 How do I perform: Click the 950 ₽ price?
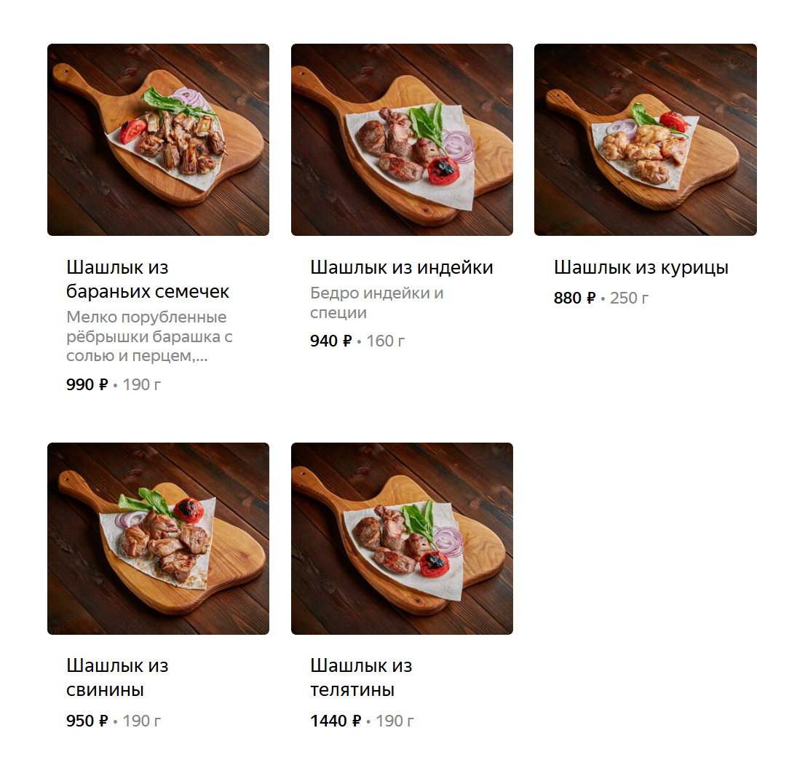point(87,721)
